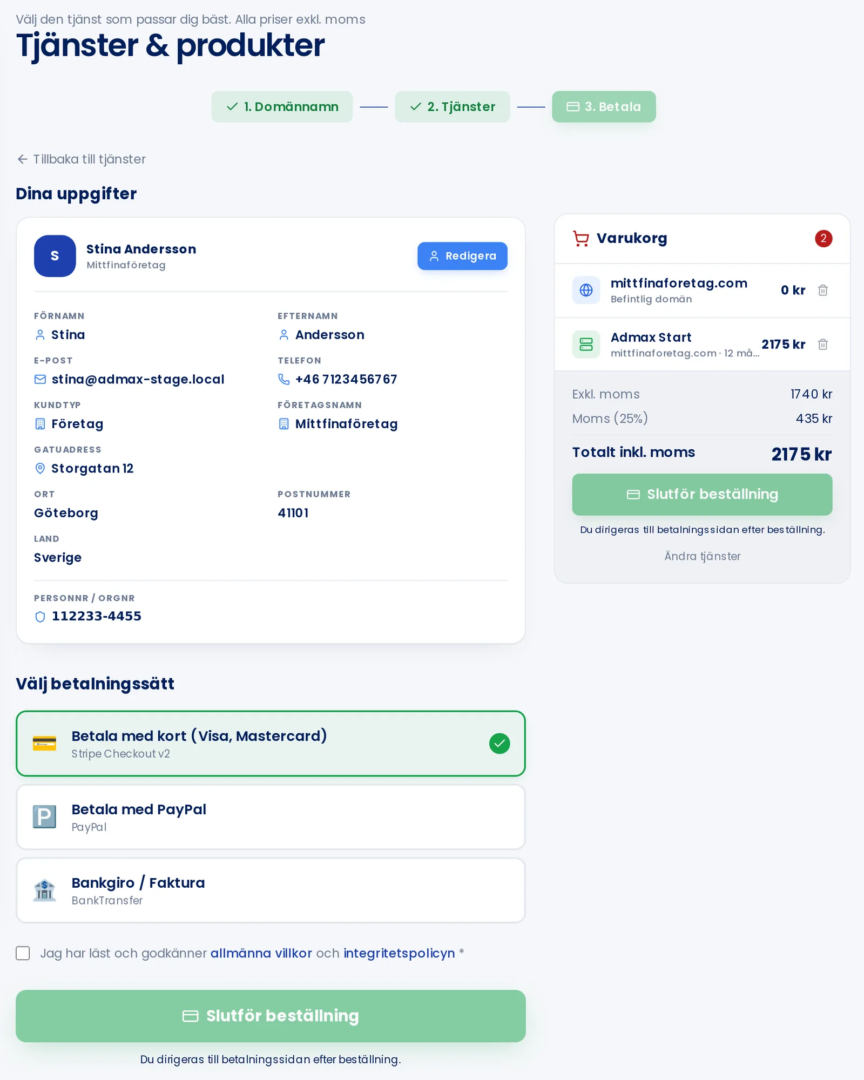Click the globe icon beside mittfinaforetag.com
The width and height of the screenshot is (864, 1080).
pyautogui.click(x=586, y=291)
